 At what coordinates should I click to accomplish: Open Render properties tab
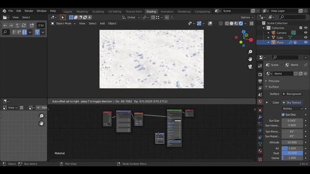pyautogui.click(x=260, y=74)
